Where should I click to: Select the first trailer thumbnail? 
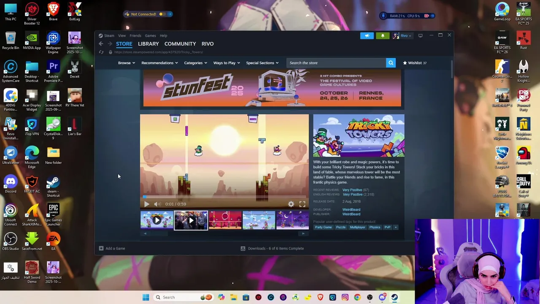click(x=157, y=220)
